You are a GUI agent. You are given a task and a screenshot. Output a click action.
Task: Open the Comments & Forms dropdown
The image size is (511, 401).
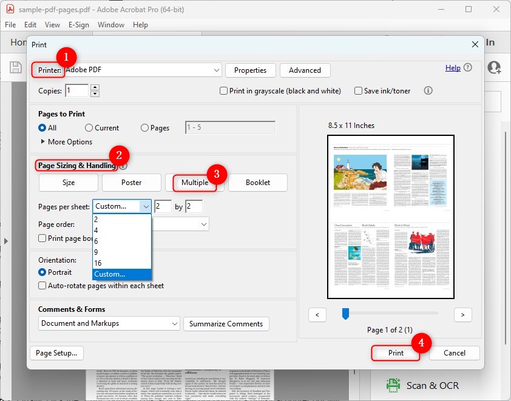coord(176,324)
